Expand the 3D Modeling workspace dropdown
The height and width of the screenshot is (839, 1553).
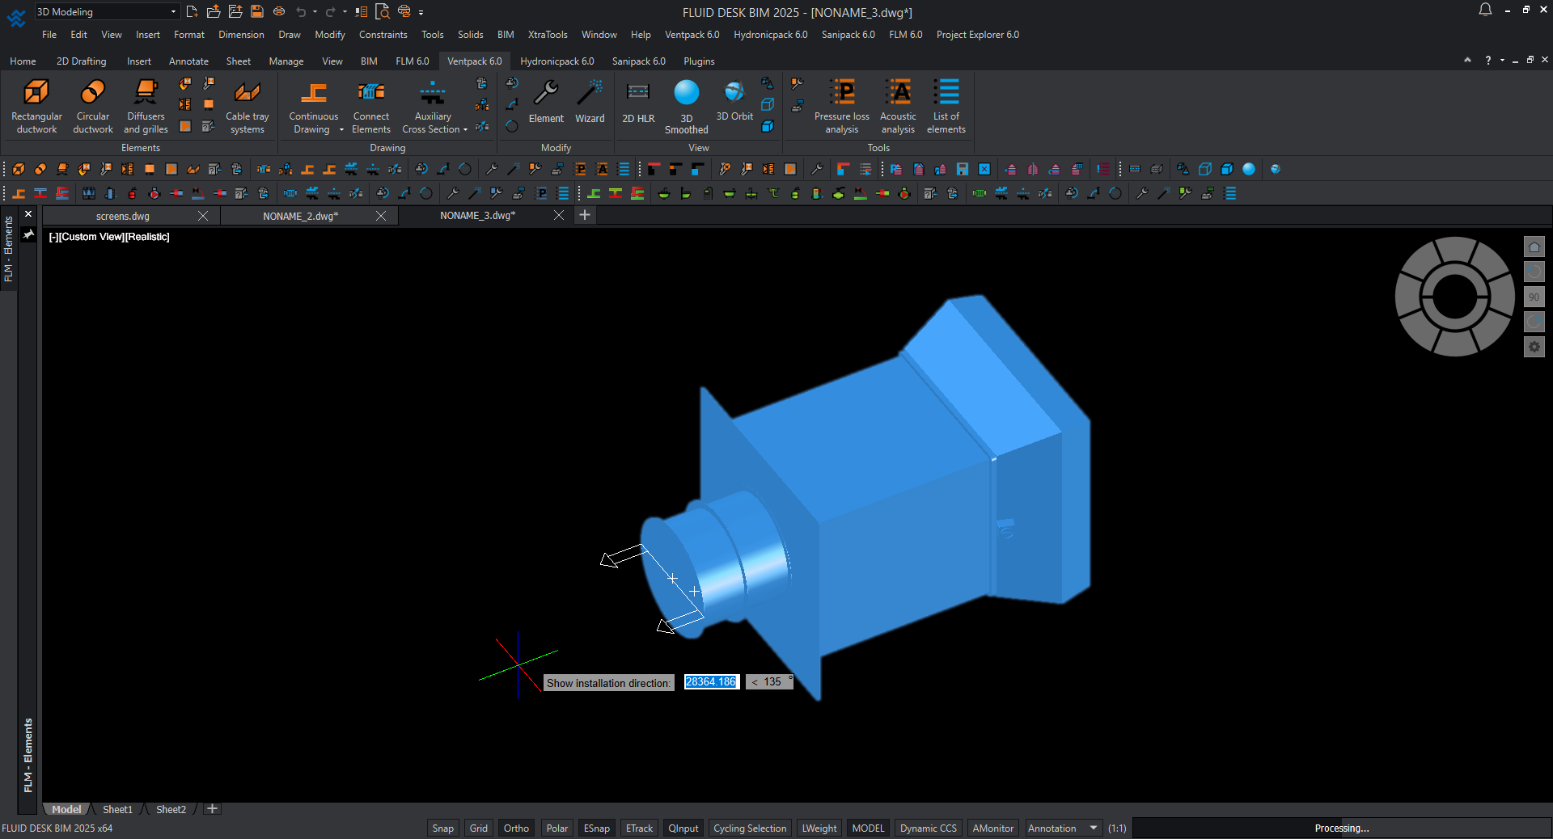173,12
